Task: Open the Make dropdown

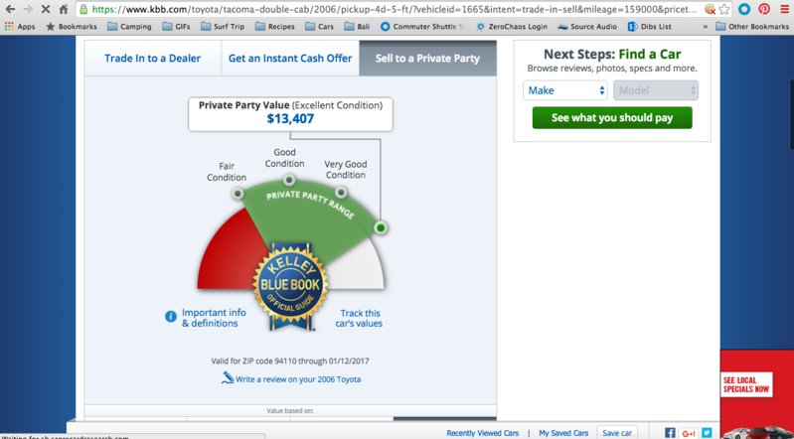Action: point(565,90)
